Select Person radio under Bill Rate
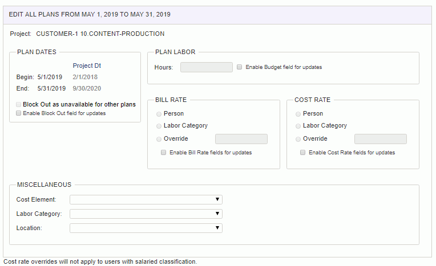This screenshot has width=436, height=266. coord(159,114)
